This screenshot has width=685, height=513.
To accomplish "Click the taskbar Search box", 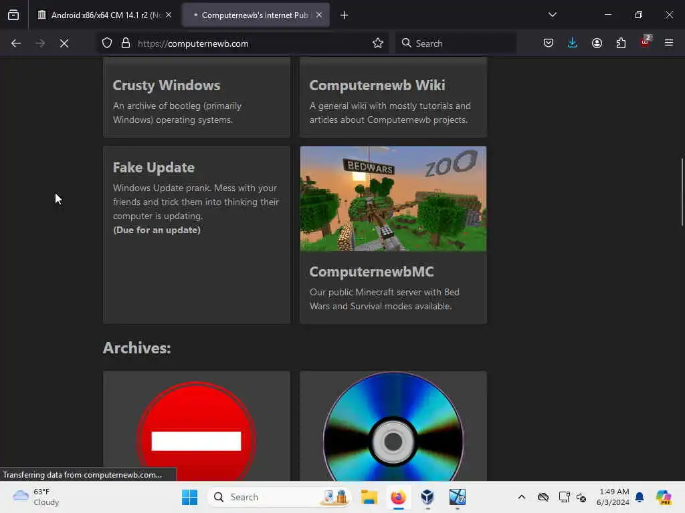I will coord(280,497).
